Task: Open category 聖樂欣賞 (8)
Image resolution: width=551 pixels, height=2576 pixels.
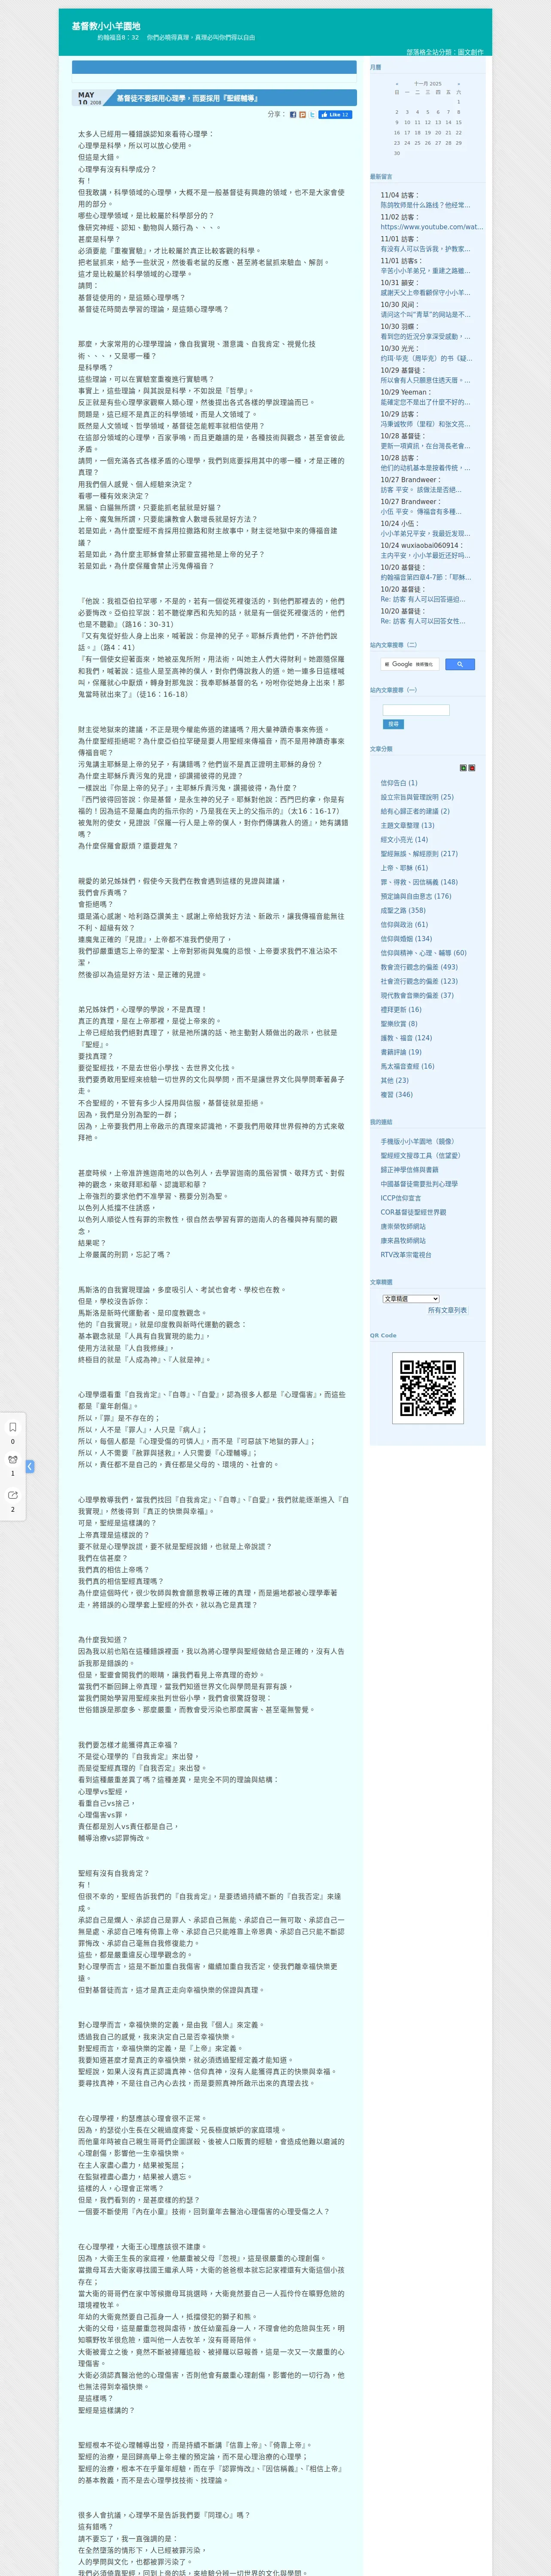Action: coord(399,1023)
